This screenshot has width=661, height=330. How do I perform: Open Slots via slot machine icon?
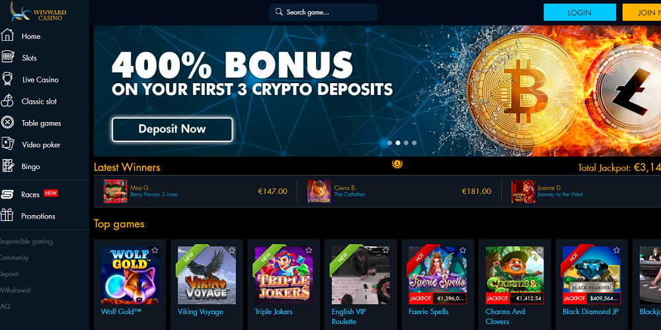tap(7, 57)
